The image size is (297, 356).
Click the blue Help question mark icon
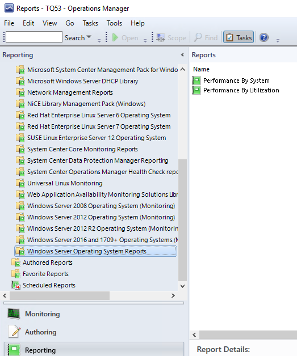click(x=264, y=37)
